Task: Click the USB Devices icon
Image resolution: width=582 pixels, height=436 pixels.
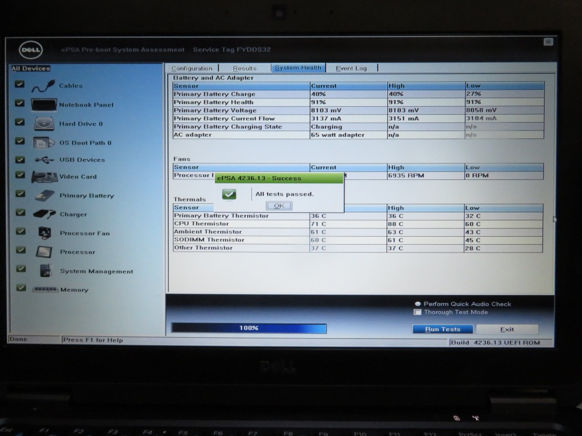Action: (44, 160)
